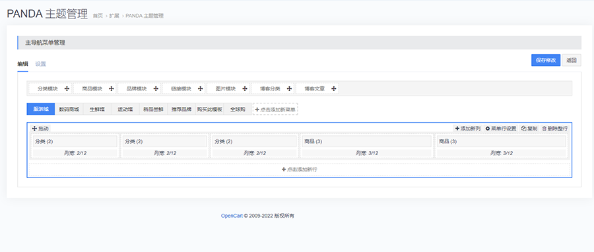Select the 新品尝鲜 menu tab
This screenshot has height=252, width=594.
pos(153,109)
